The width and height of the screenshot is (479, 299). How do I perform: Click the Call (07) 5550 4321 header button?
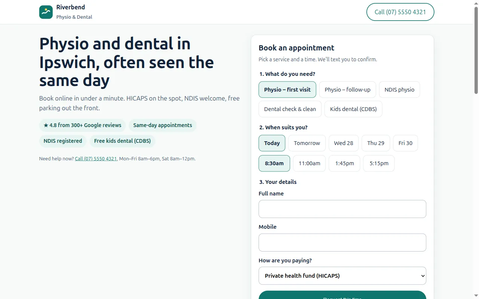click(400, 12)
